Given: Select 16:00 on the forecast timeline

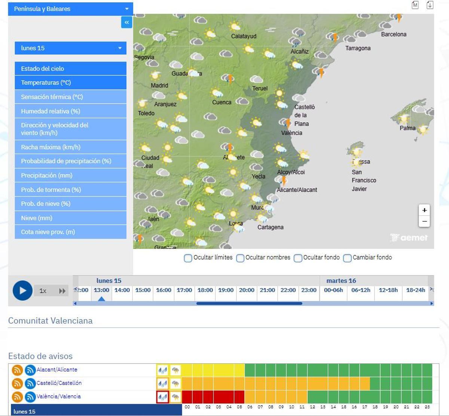Looking at the screenshot, I should click(x=163, y=290).
